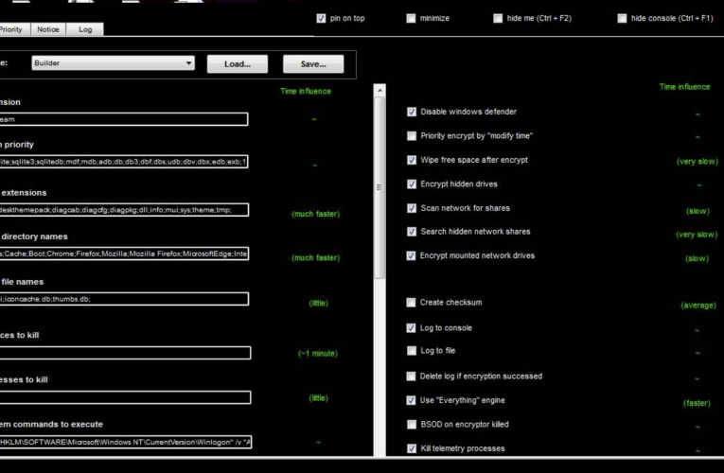This screenshot has height=473, width=724.
Task: Click the "directory names" label
Action: 35,236
